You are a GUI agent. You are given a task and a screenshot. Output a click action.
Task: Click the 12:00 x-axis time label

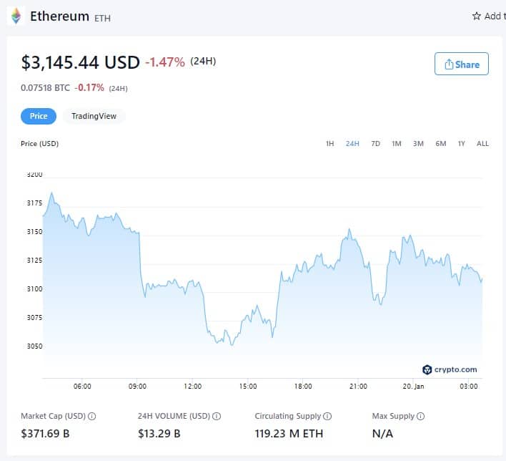(193, 387)
